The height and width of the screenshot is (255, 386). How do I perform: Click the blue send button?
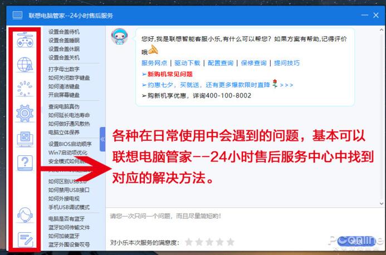(x=356, y=241)
